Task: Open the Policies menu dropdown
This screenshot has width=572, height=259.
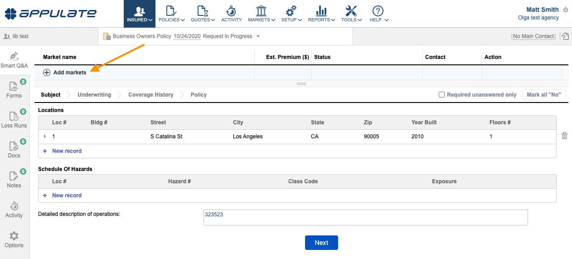Action: (171, 14)
